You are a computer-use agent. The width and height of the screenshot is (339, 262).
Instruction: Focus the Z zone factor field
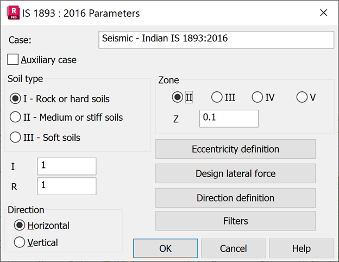click(x=228, y=118)
